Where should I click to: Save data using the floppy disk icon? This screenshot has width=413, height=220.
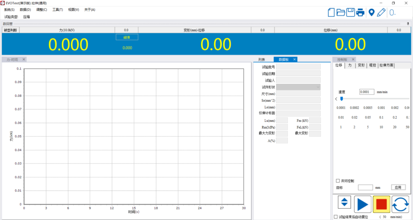(350, 12)
